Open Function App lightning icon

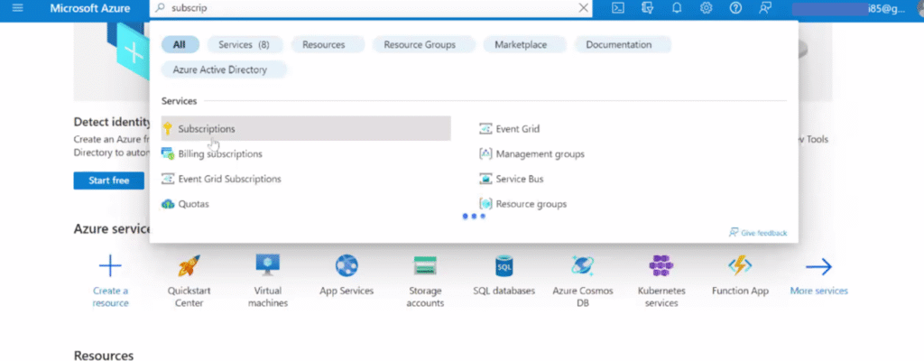(740, 266)
